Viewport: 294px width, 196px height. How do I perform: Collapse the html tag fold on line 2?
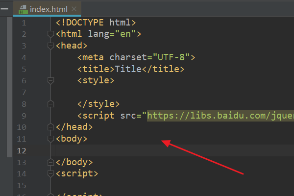click(x=50, y=34)
